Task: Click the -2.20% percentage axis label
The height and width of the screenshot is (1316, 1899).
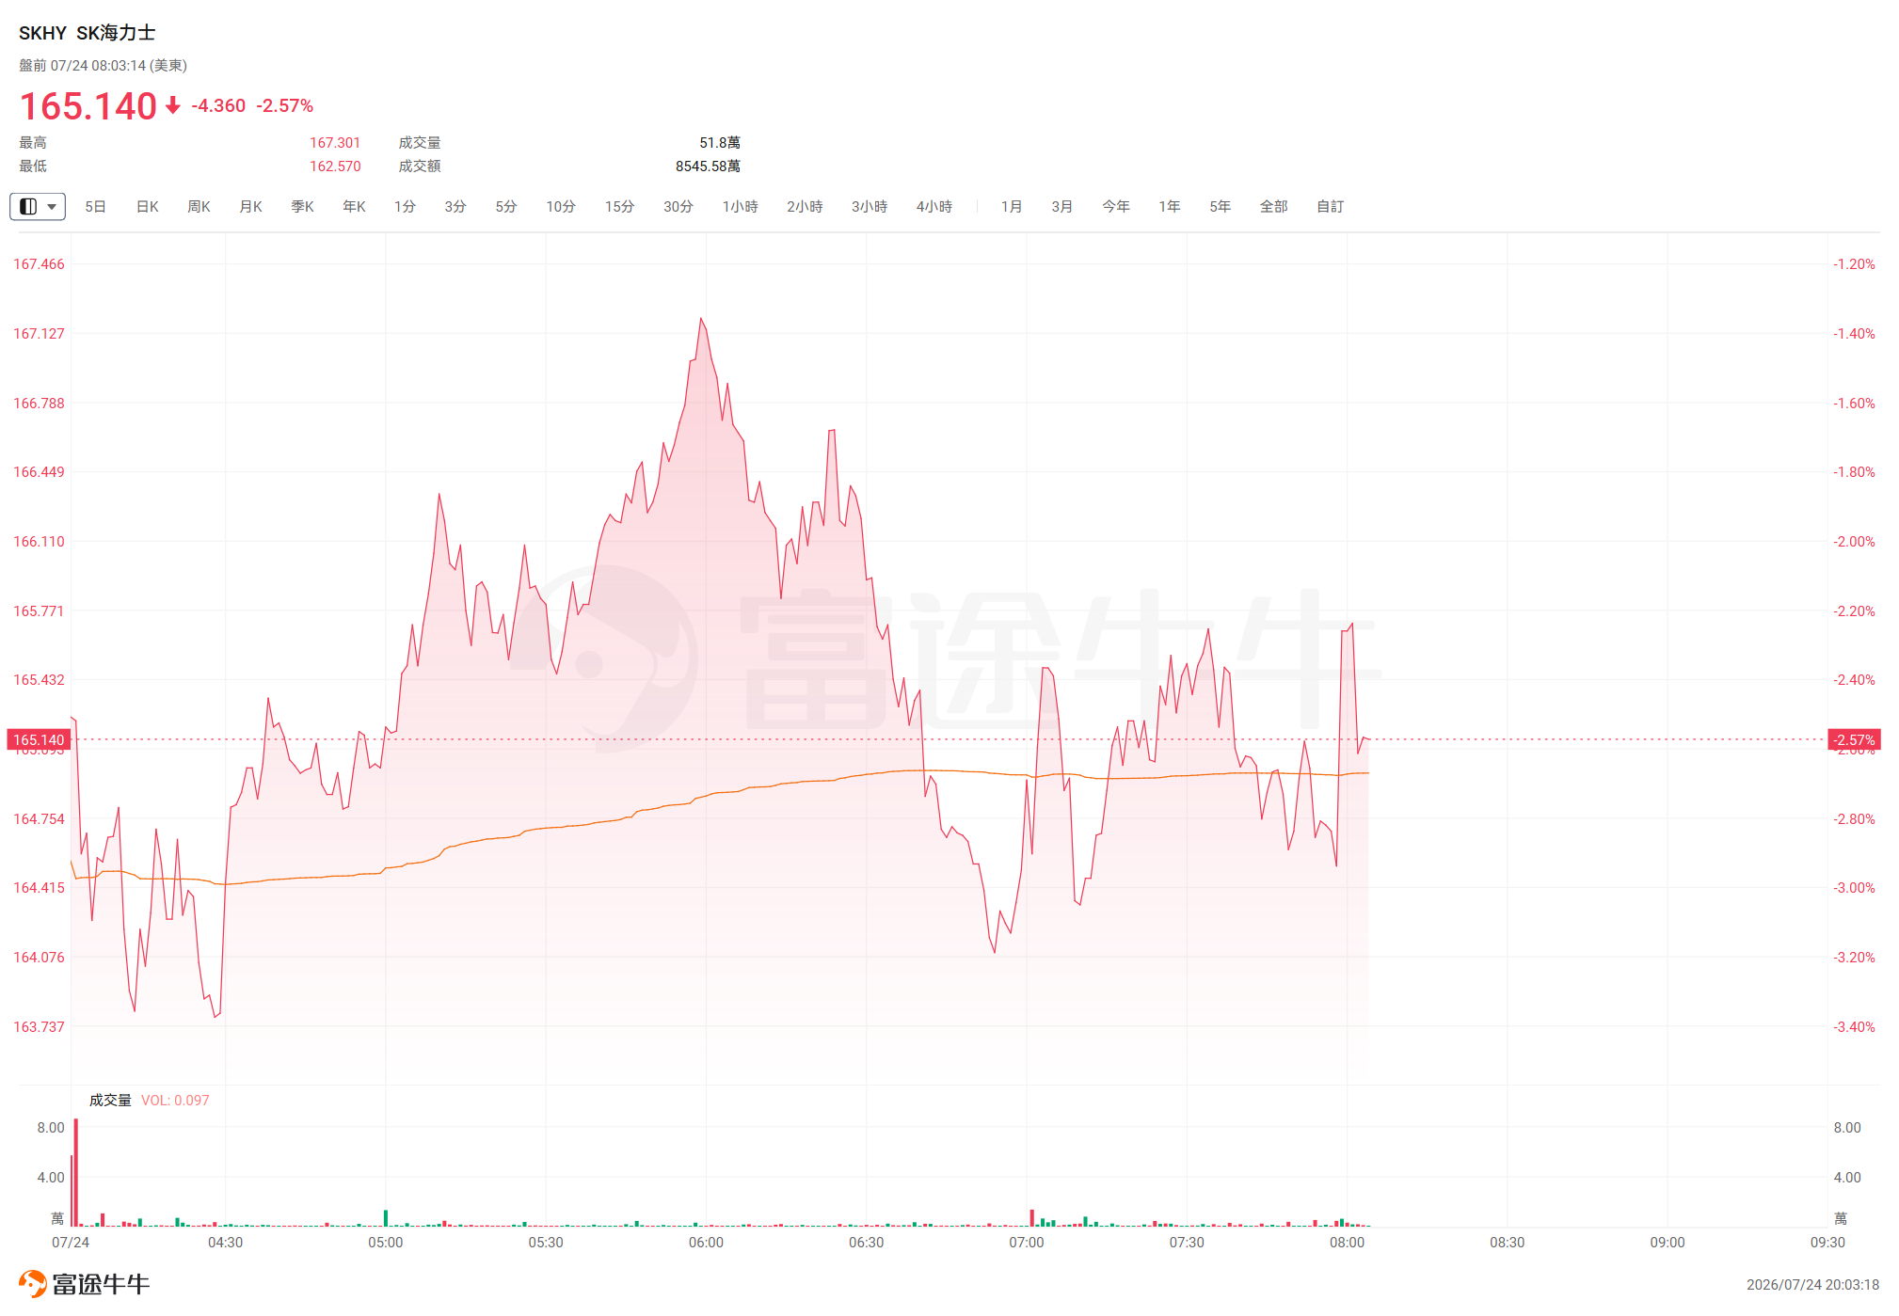Action: tap(1854, 611)
